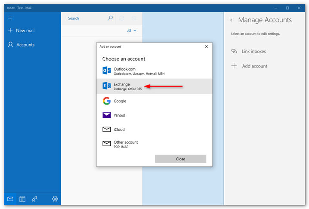
Task: Enter selection mode icon
Action: (x=134, y=18)
